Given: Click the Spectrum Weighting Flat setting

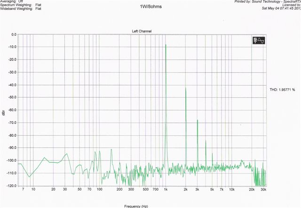Looking at the screenshot, I should 21,5.
